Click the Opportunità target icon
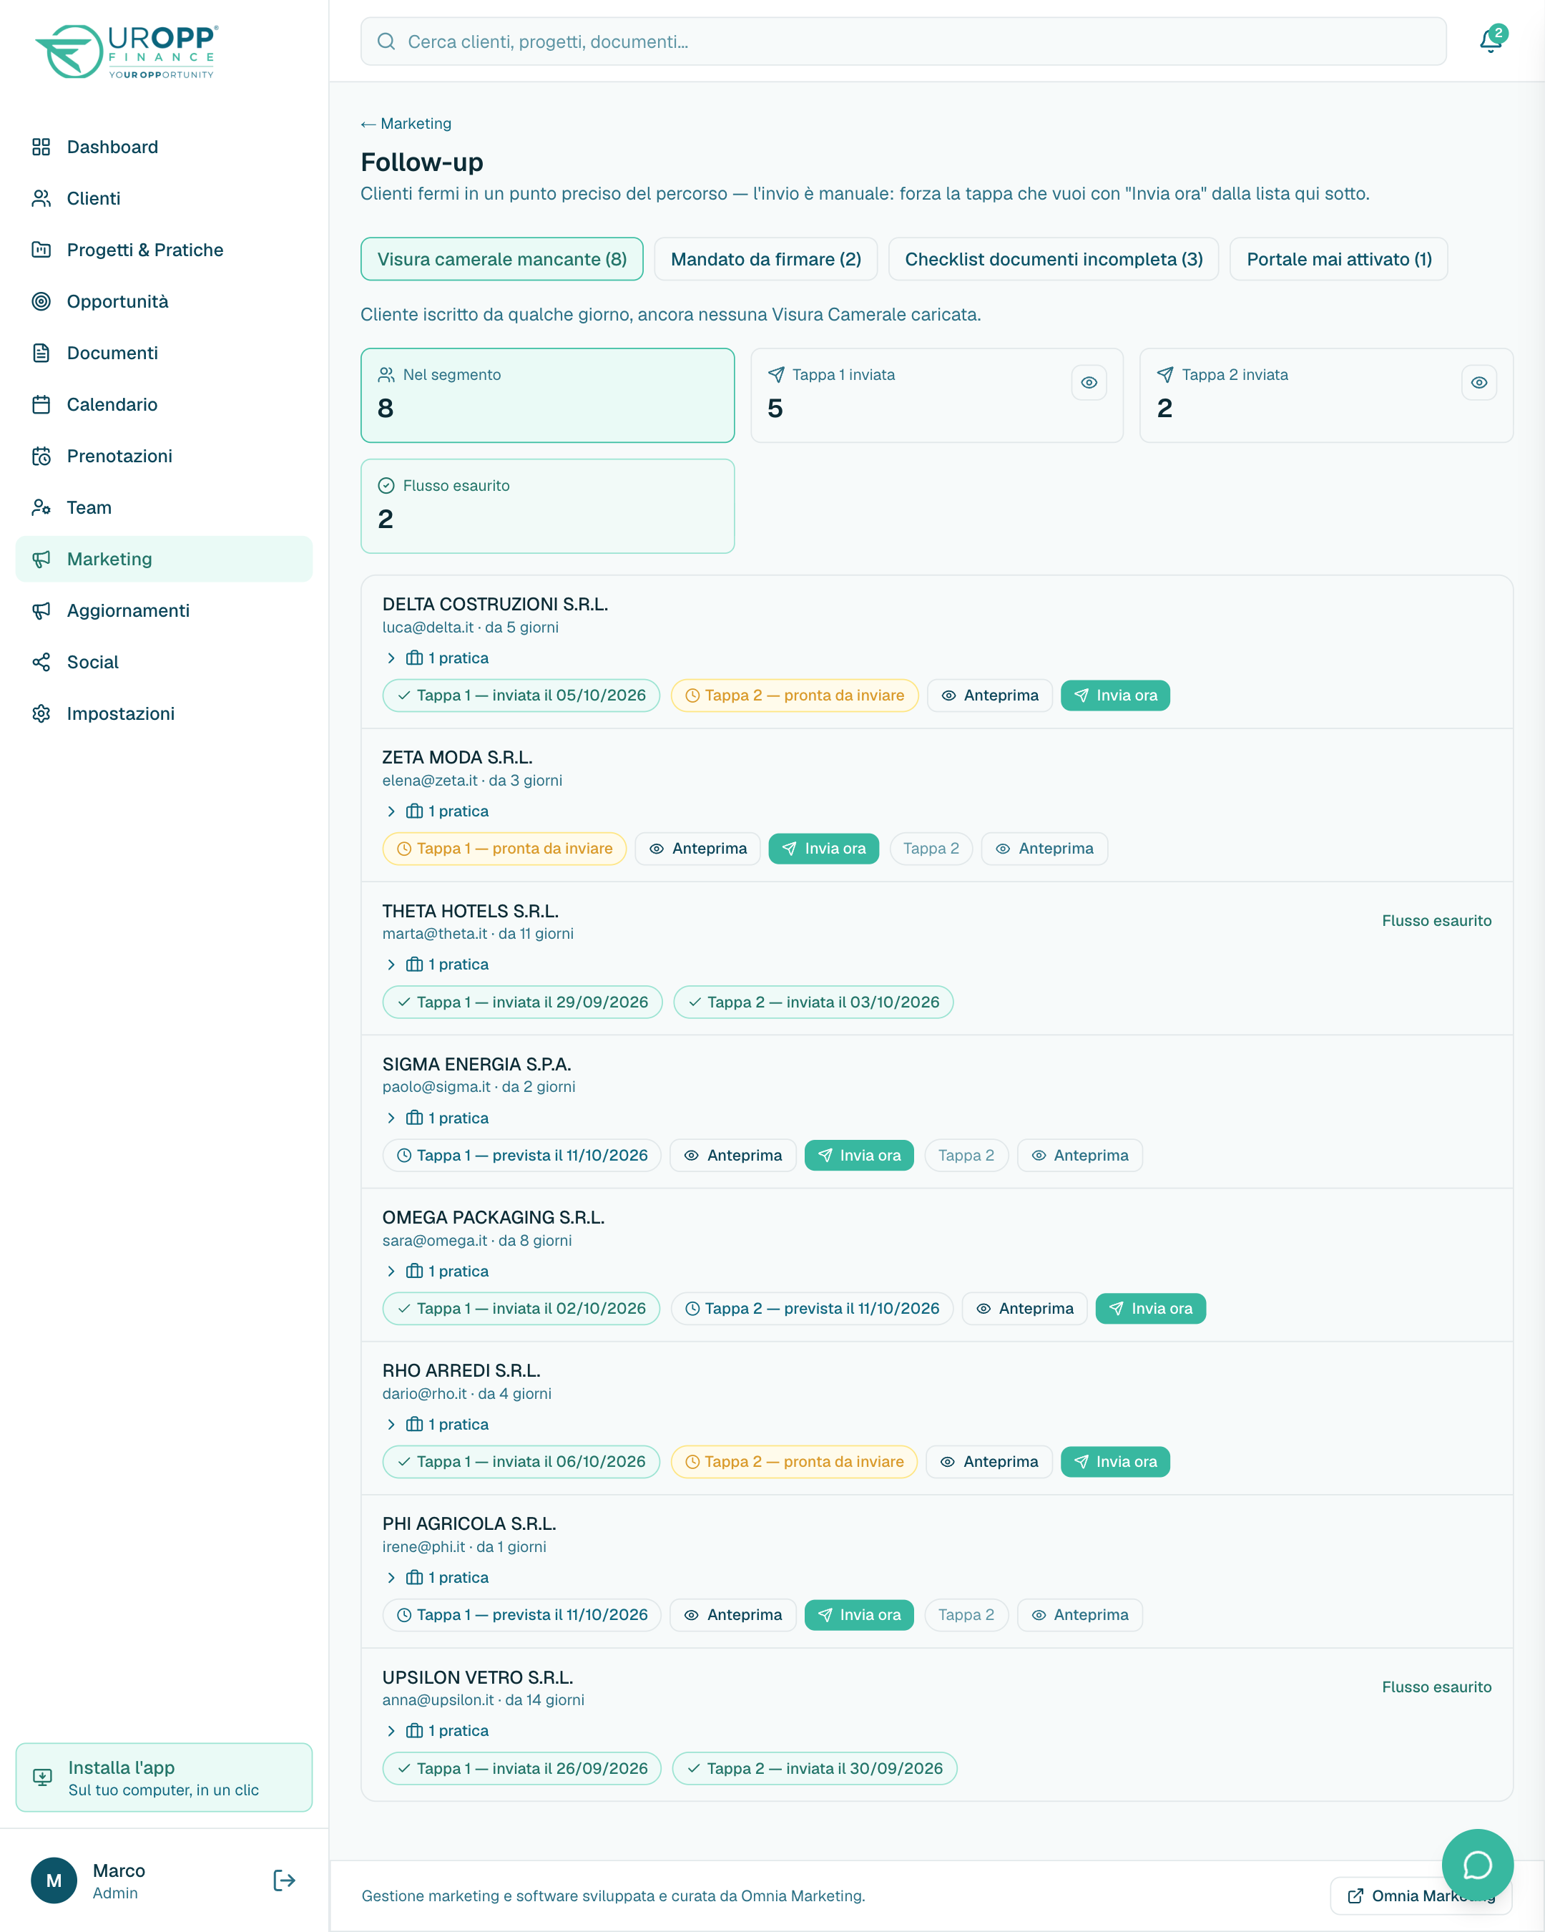The width and height of the screenshot is (1545, 1932). (41, 301)
